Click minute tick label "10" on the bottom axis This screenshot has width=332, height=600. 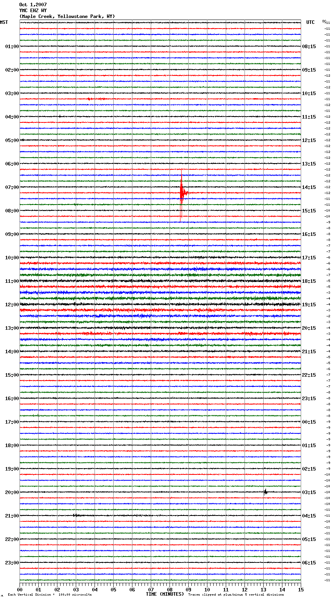point(207,589)
